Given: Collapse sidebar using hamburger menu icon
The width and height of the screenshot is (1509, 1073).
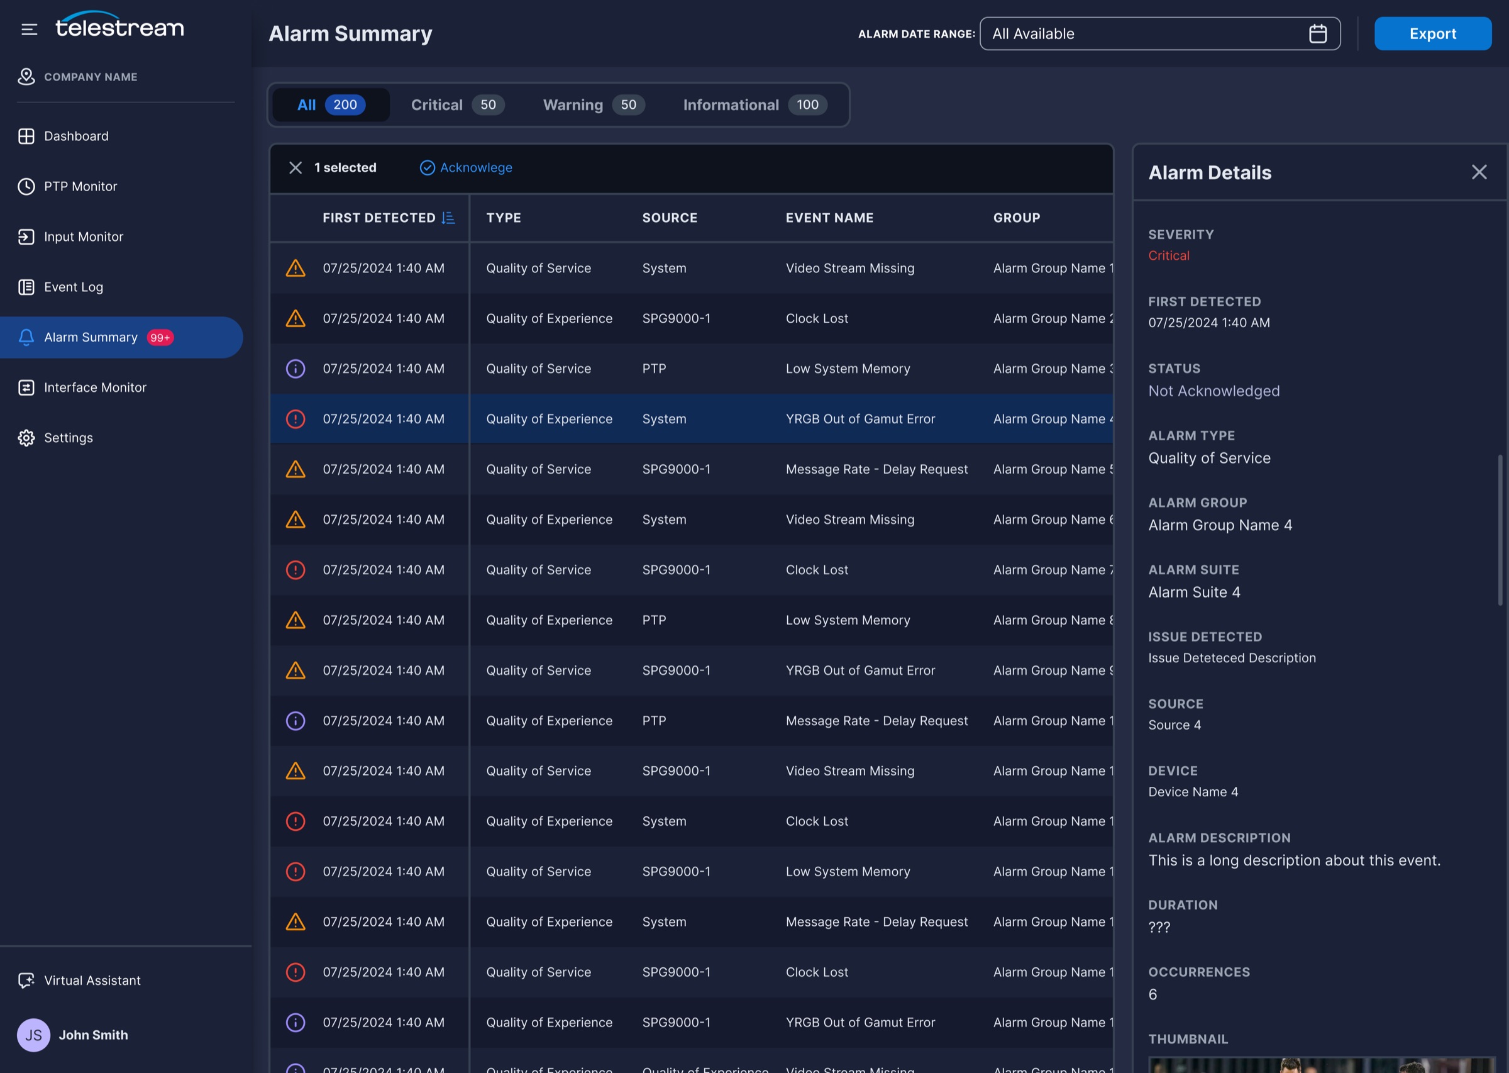Looking at the screenshot, I should tap(29, 29).
